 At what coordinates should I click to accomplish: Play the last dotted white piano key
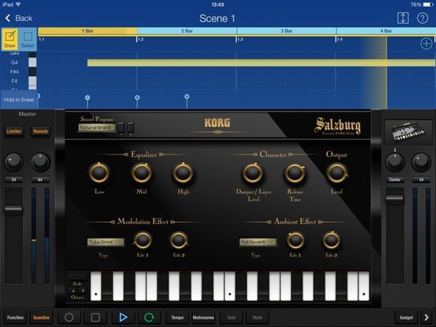(x=364, y=286)
